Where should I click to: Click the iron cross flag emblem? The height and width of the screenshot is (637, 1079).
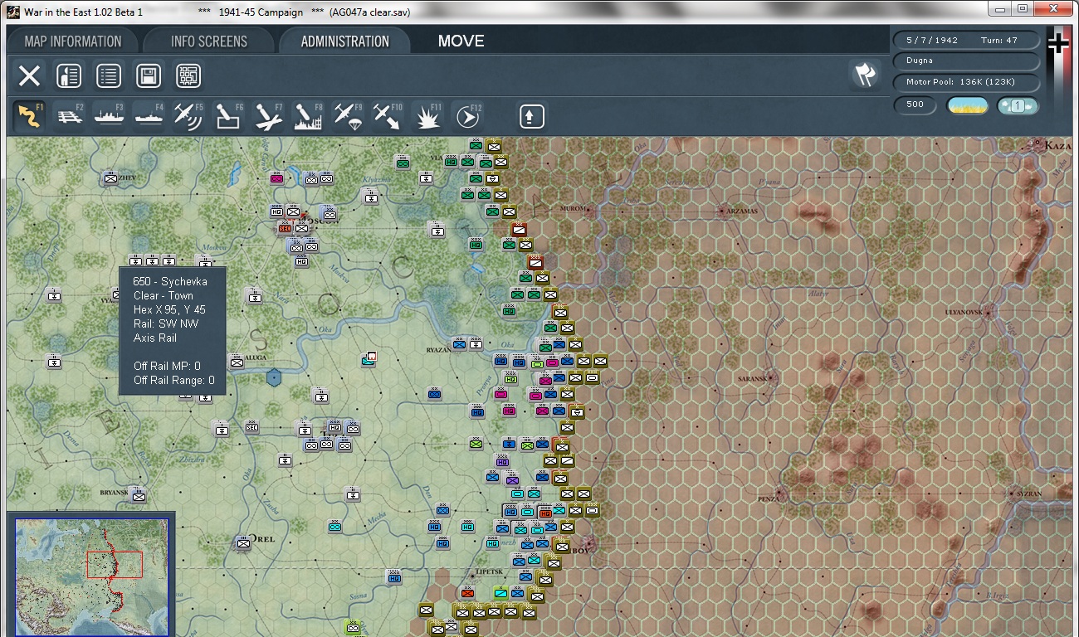point(1057,43)
